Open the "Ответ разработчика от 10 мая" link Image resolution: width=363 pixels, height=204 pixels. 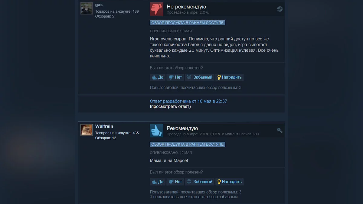point(188,101)
